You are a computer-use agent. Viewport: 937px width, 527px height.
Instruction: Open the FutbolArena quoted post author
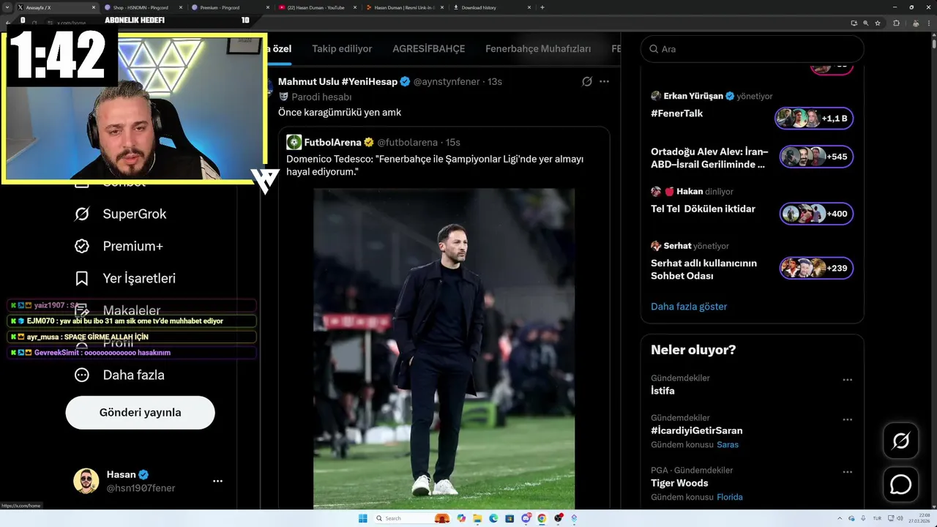[332, 142]
